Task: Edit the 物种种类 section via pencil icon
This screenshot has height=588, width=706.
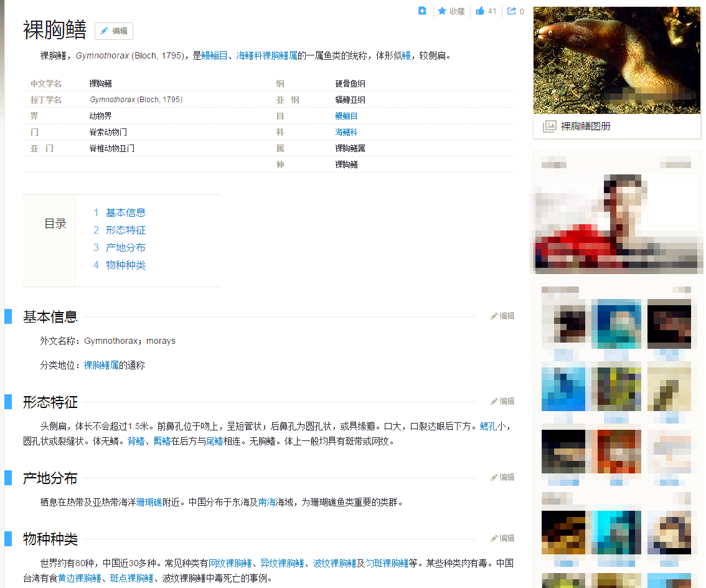Action: pos(494,539)
